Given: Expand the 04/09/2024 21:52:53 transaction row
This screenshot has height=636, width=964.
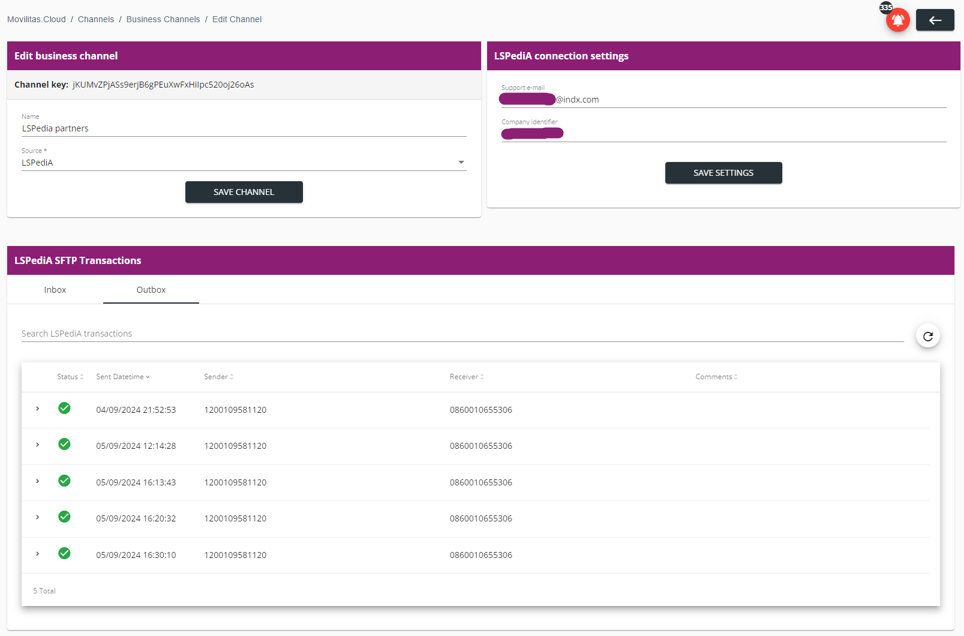Looking at the screenshot, I should pyautogui.click(x=37, y=409).
